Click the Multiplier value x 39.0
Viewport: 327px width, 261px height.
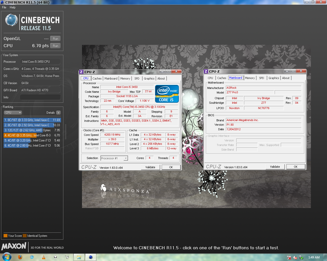(x=112, y=139)
